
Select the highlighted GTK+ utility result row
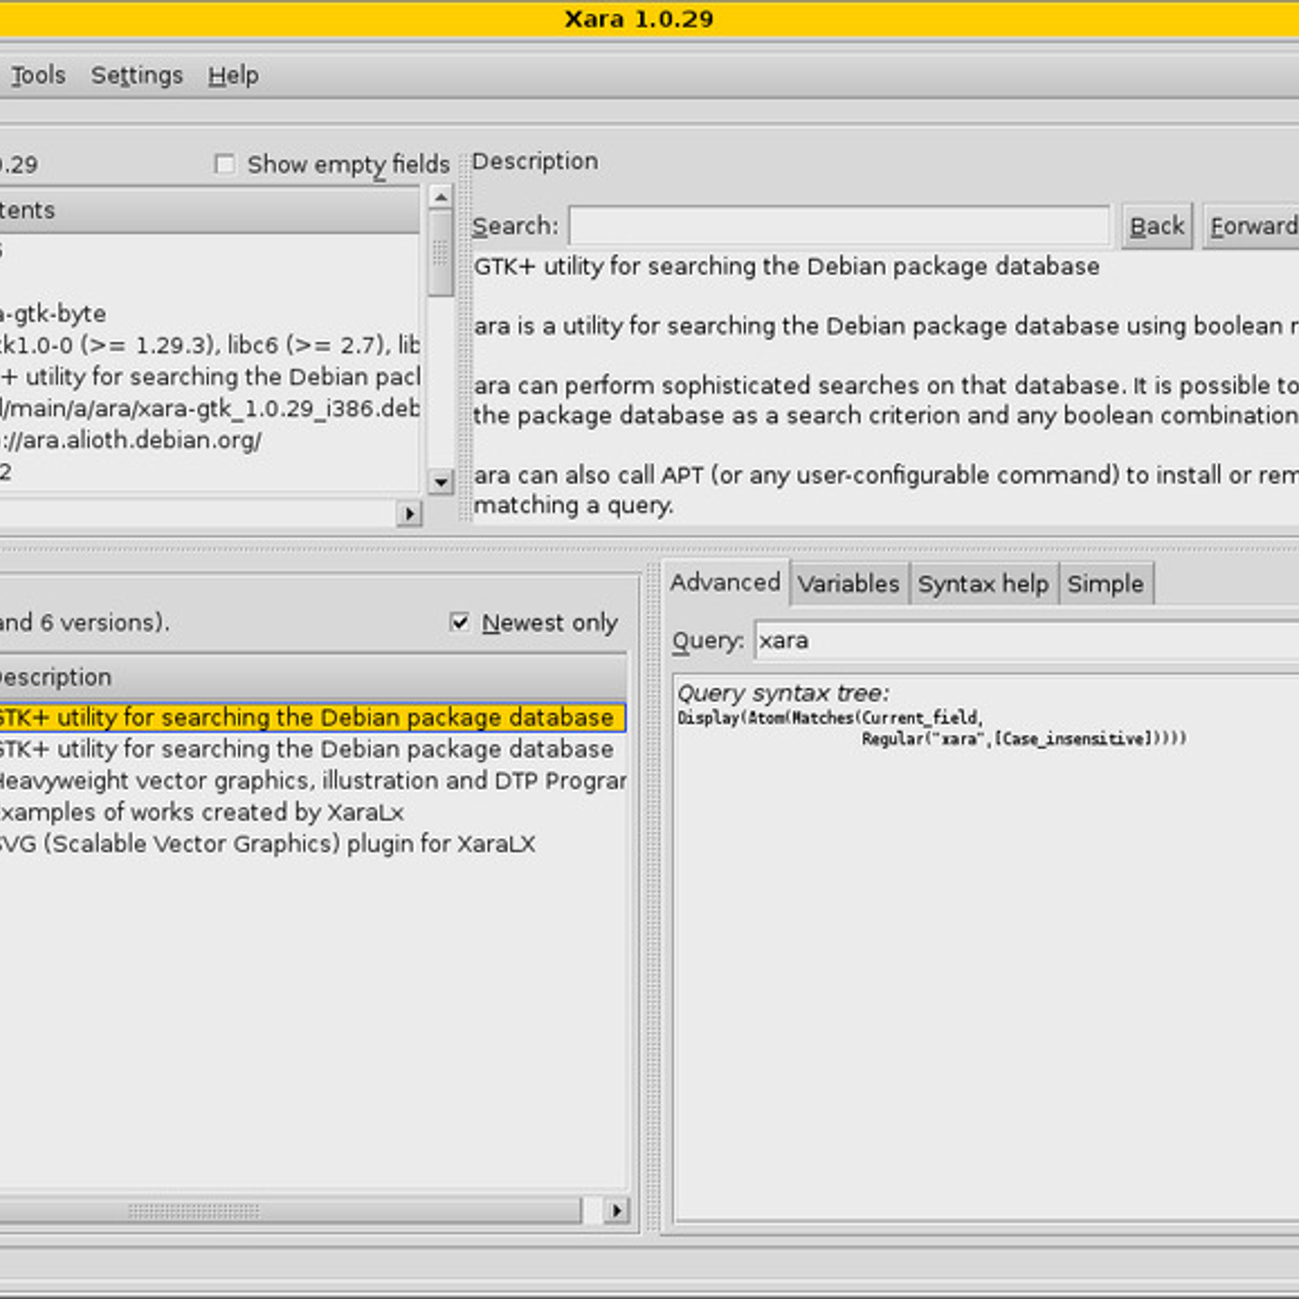[x=313, y=718]
